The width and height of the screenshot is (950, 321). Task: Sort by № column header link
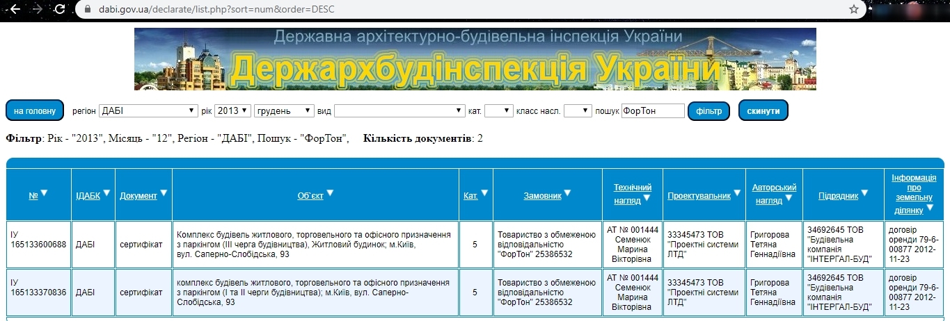(x=33, y=196)
